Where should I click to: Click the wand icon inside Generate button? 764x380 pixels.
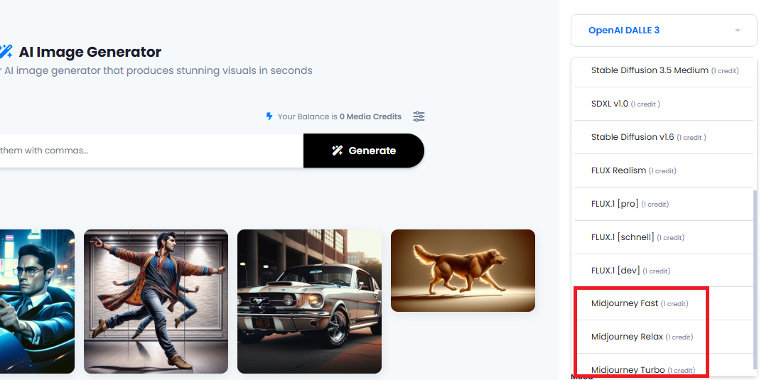(x=337, y=151)
